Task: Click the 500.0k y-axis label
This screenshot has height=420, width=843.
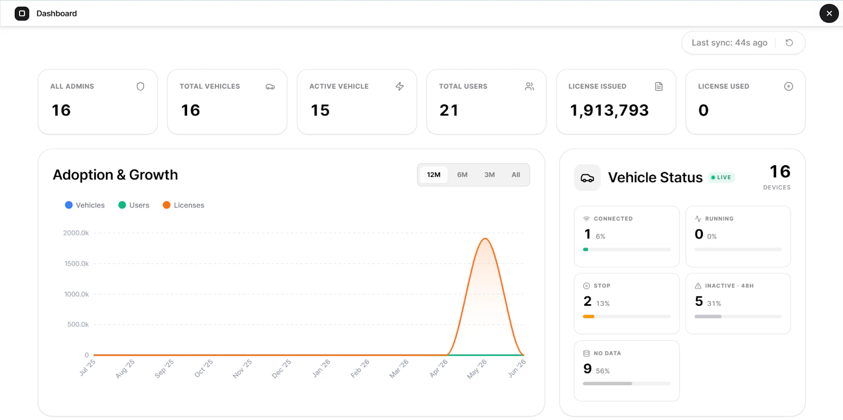Action: 78,324
